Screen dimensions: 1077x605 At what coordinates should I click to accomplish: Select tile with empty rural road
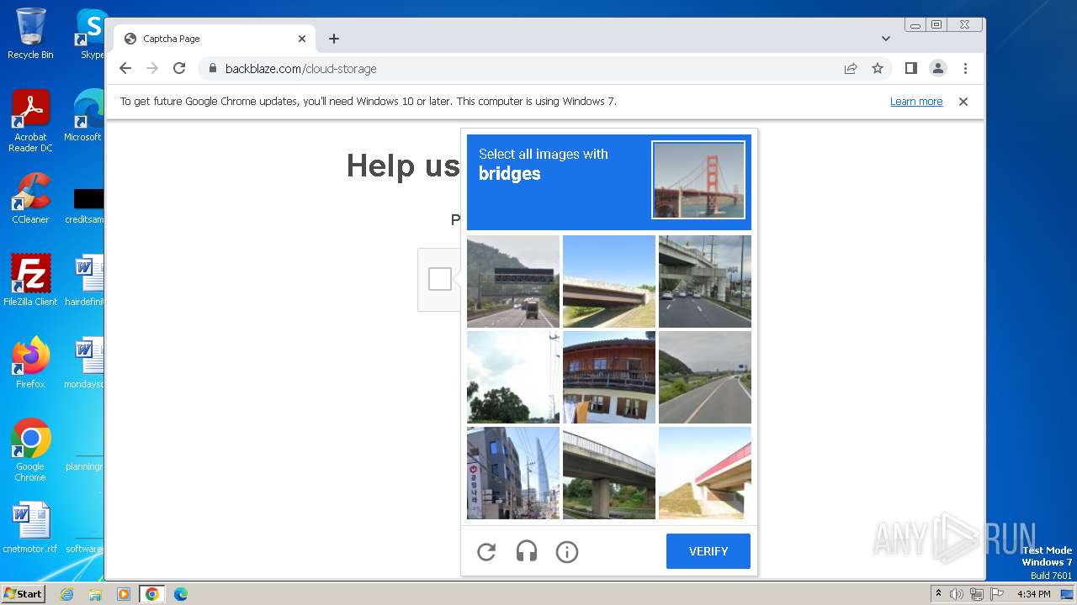705,377
